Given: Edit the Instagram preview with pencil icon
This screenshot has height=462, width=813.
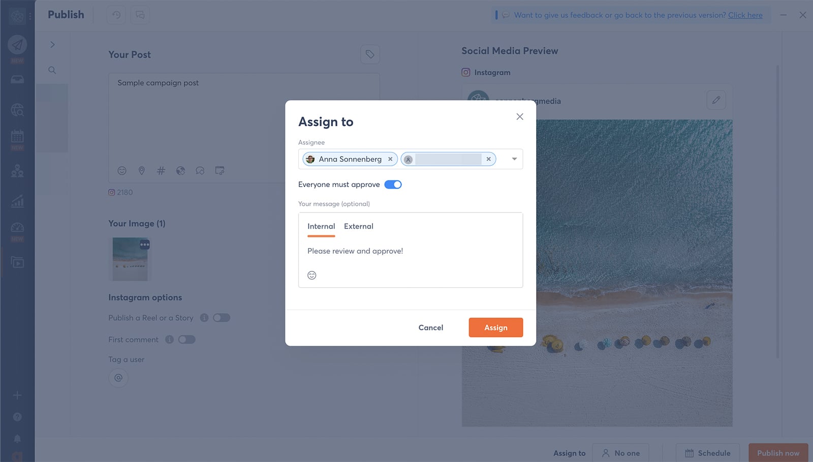Looking at the screenshot, I should tap(716, 100).
